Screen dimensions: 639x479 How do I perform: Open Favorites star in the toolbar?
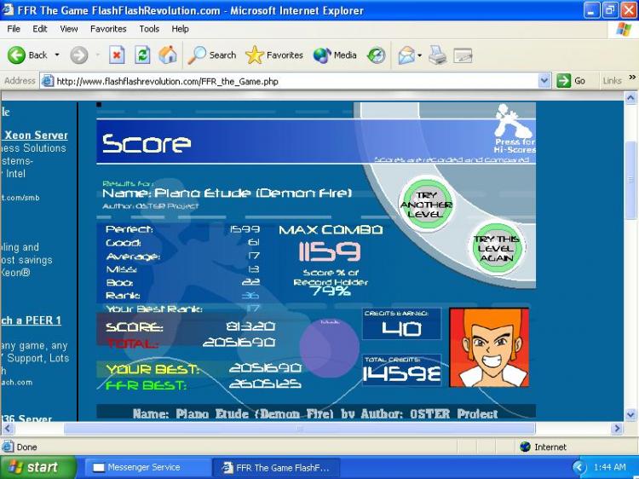[x=254, y=55]
